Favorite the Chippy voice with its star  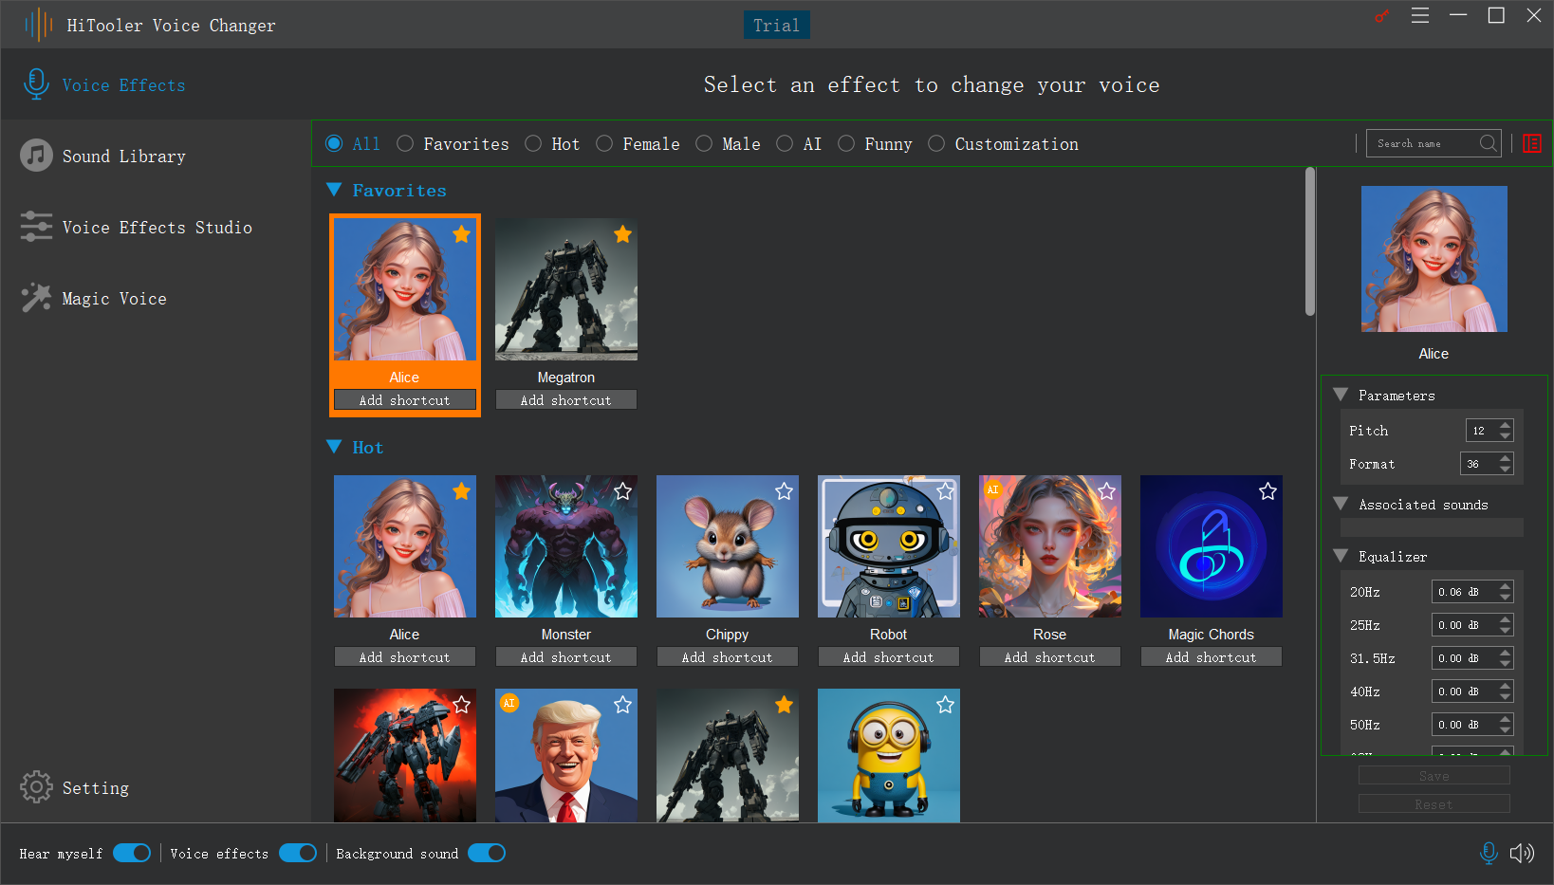click(x=784, y=491)
